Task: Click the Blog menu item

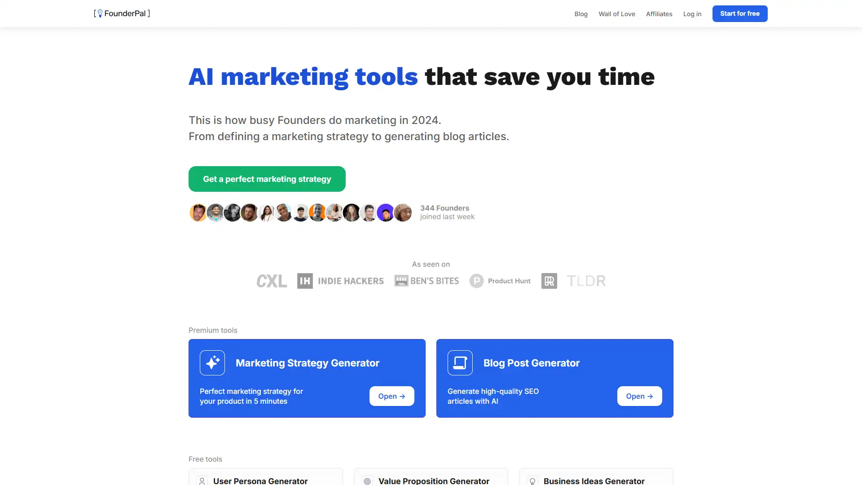Action: pos(581,13)
